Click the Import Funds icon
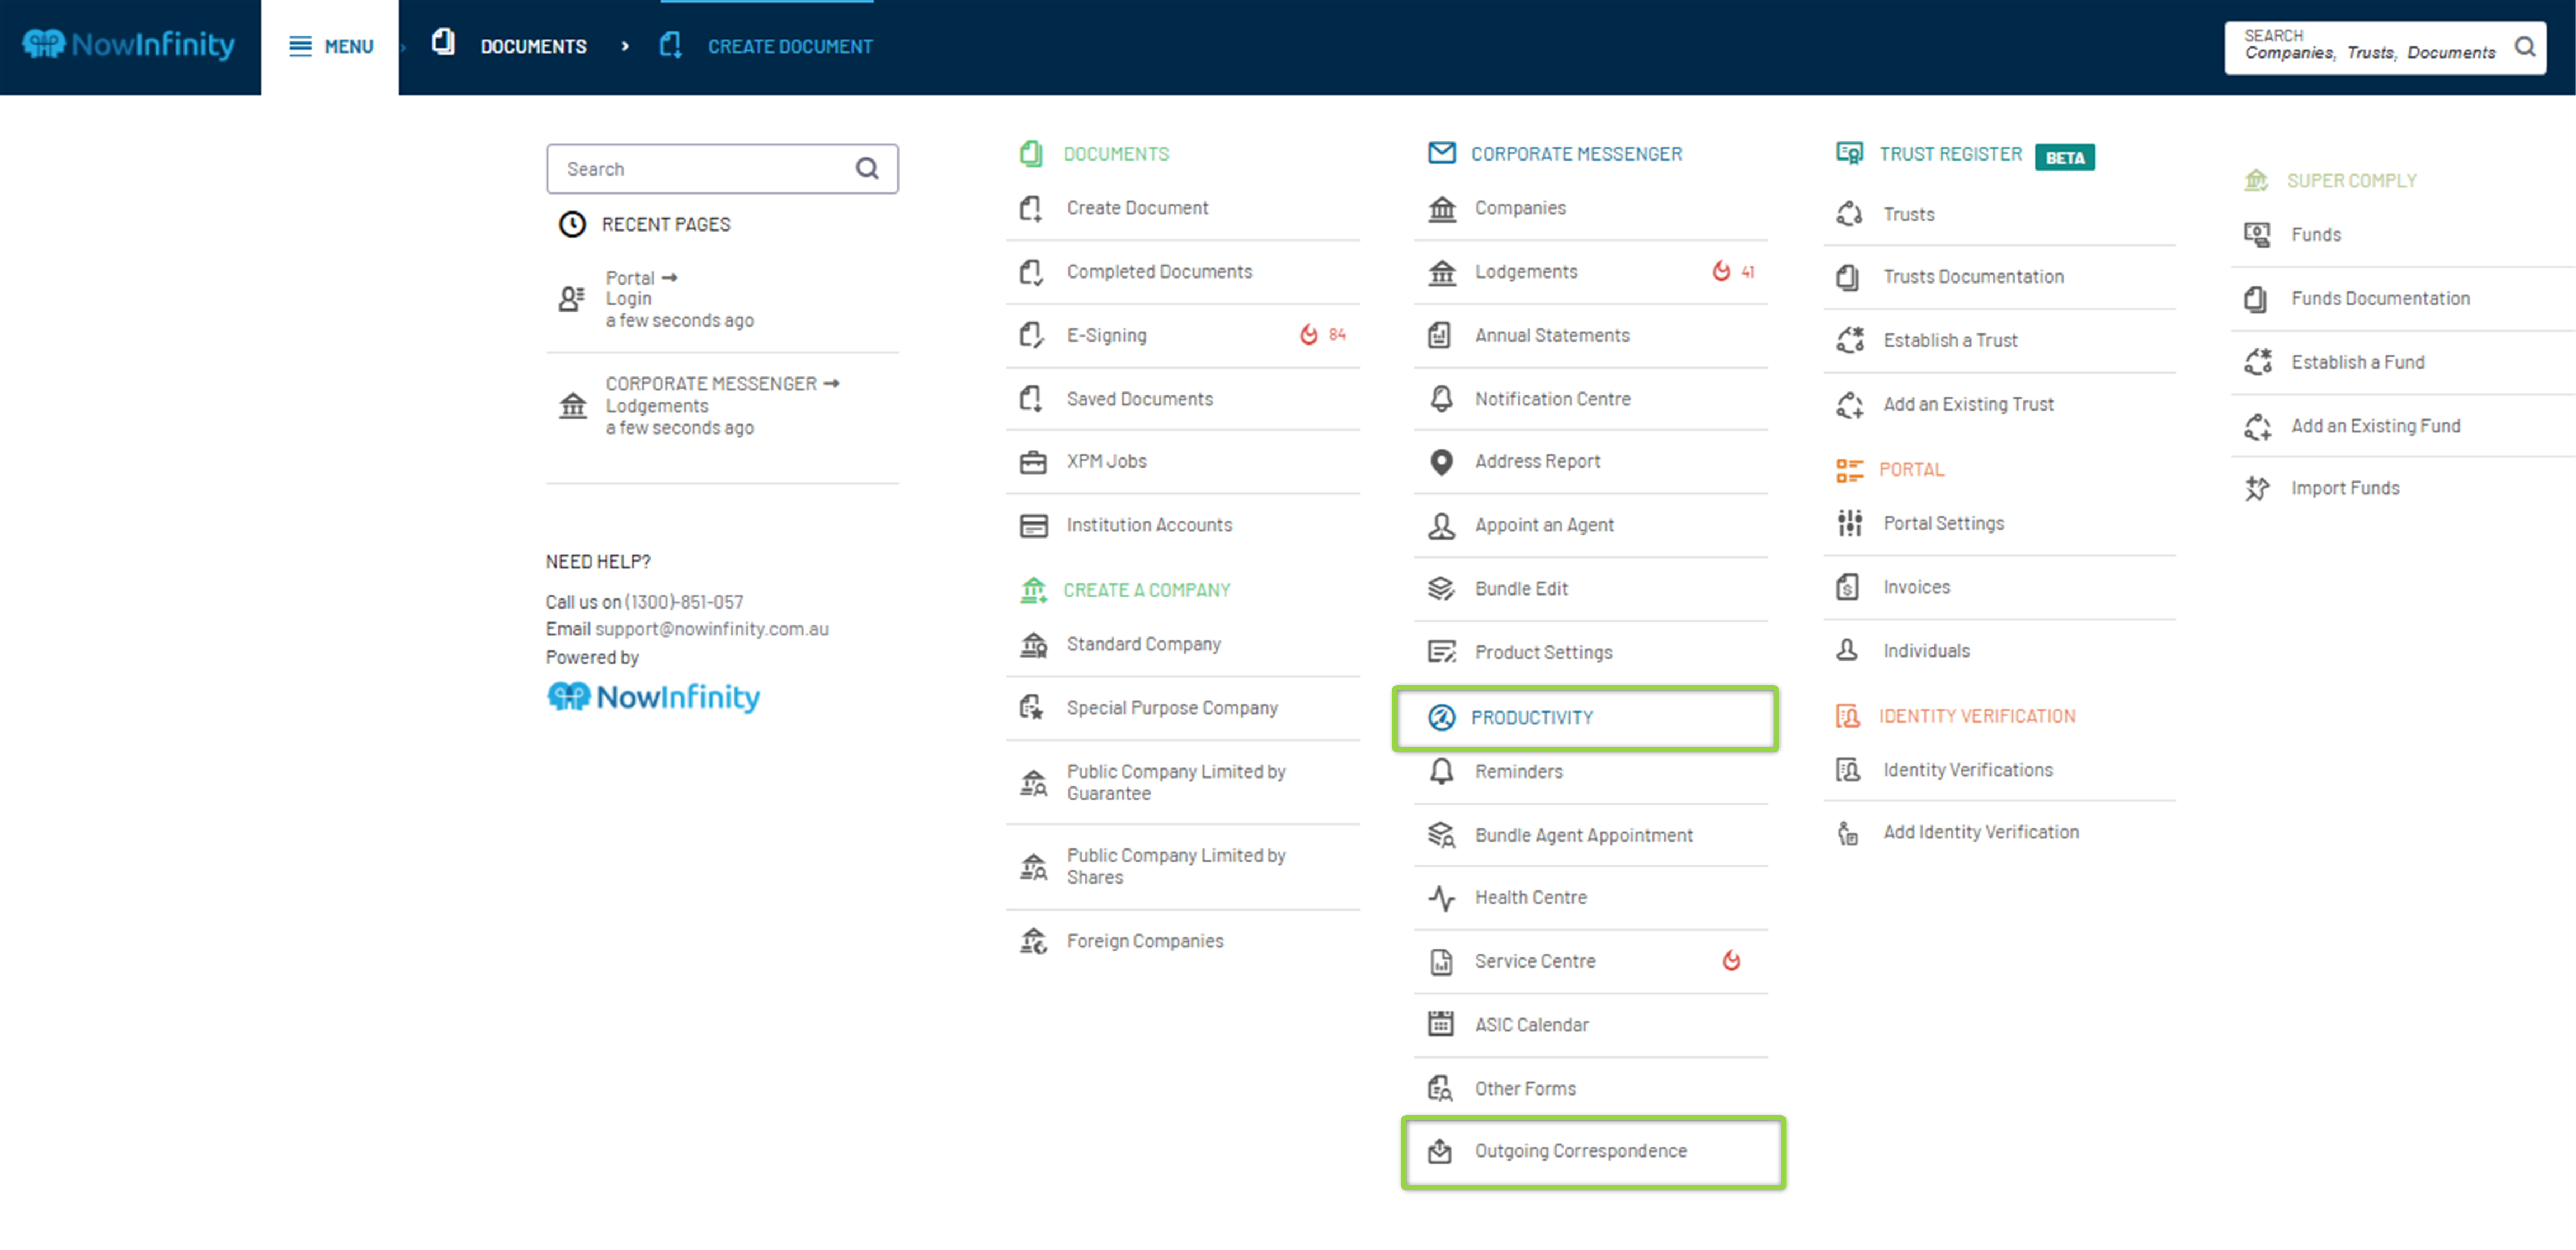This screenshot has height=1250, width=2576. pyautogui.click(x=2257, y=488)
